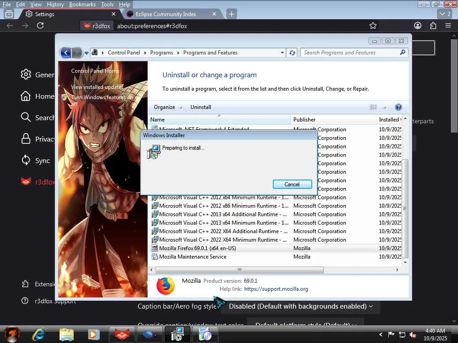Viewport: 458px width, 343px height.
Task: Select the r3dfox category icon in sidebar
Action: (25, 181)
